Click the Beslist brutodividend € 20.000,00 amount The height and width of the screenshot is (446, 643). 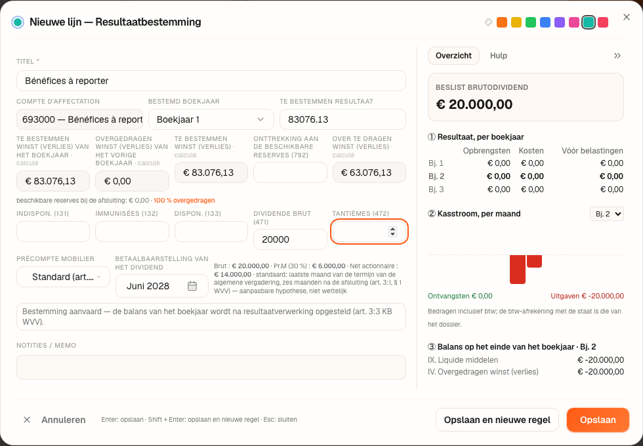474,104
